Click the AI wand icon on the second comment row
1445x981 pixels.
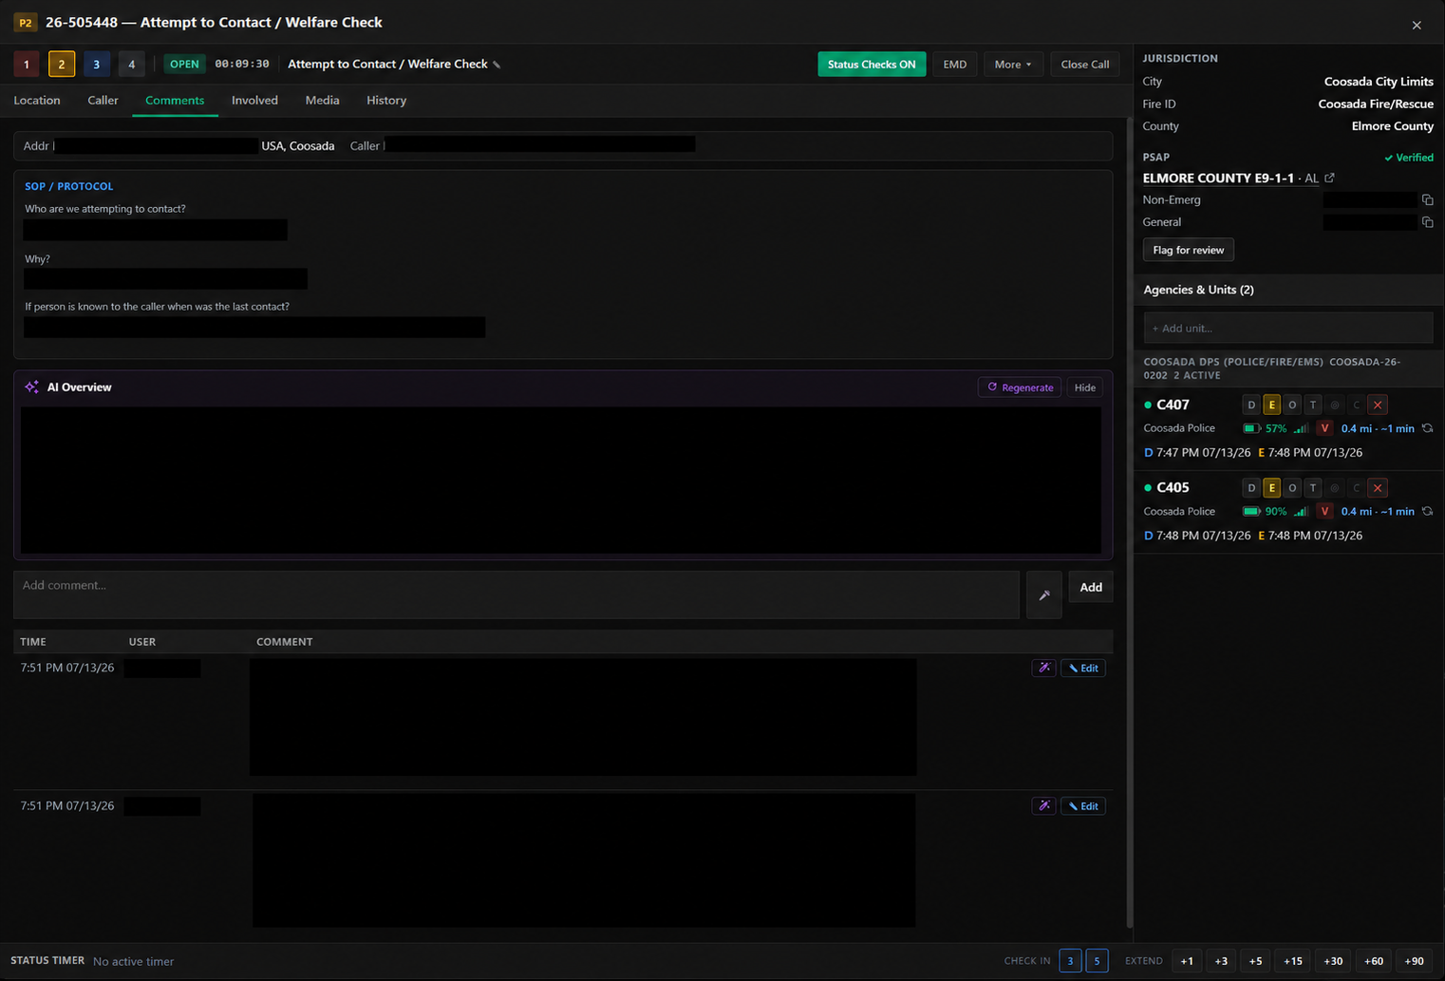pyautogui.click(x=1044, y=806)
